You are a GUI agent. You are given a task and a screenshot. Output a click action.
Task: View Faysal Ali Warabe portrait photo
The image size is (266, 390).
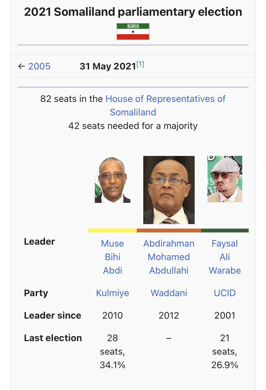(x=225, y=179)
